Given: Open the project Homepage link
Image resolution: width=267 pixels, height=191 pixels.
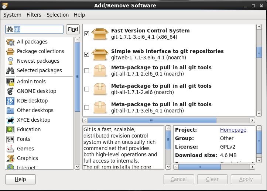Looking at the screenshot, I should point(233,130).
